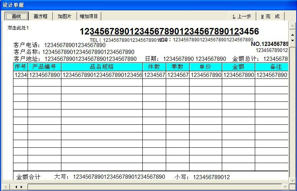
Task: Select the NO.123456789 bold field
Action: [269, 44]
